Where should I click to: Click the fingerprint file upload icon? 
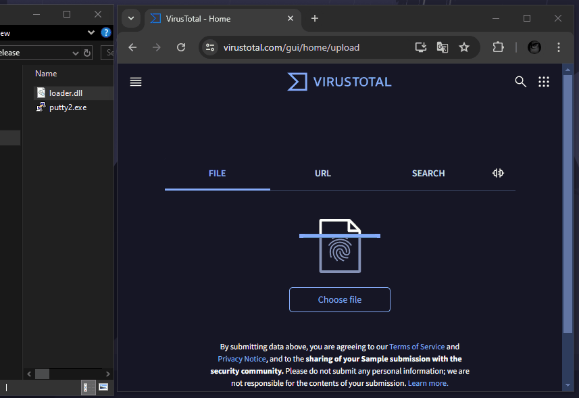click(340, 246)
